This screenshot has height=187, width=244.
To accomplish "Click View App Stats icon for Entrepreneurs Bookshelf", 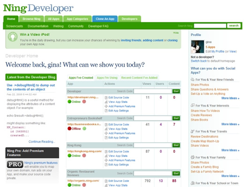I will 106,129.
